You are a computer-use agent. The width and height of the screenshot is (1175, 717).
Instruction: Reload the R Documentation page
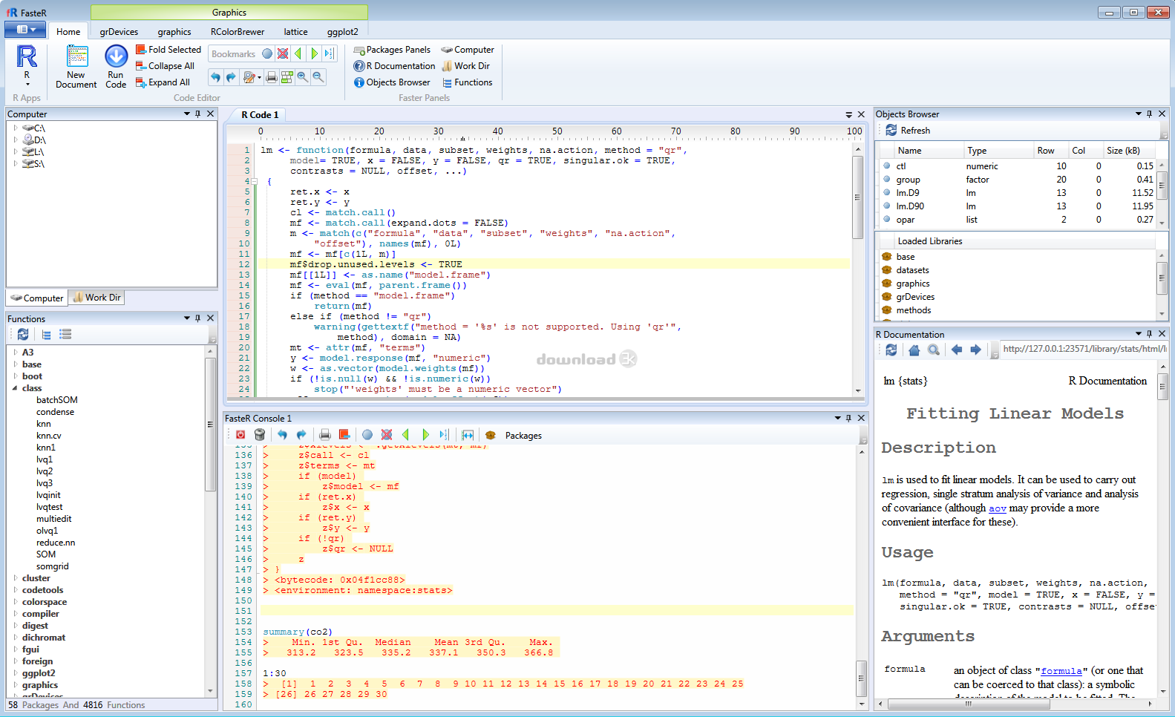[891, 350]
